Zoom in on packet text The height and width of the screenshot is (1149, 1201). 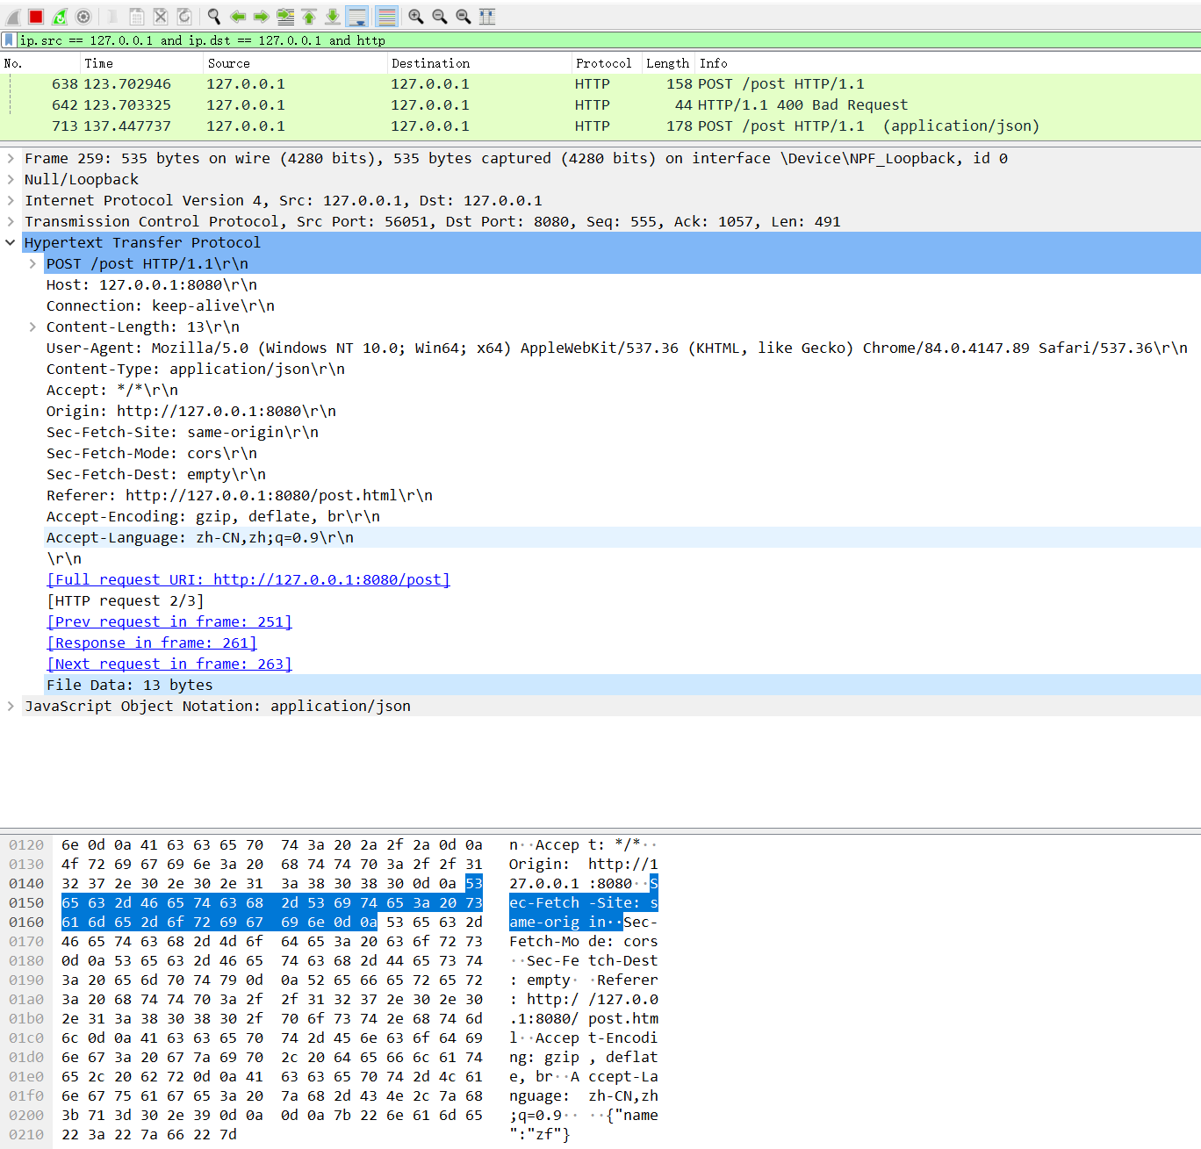[416, 17]
